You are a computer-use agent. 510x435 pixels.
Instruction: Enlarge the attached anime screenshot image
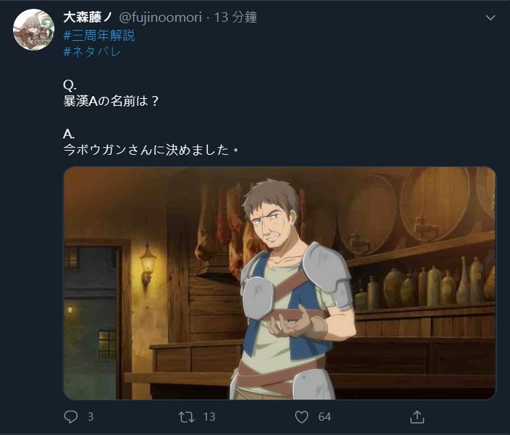coord(280,283)
